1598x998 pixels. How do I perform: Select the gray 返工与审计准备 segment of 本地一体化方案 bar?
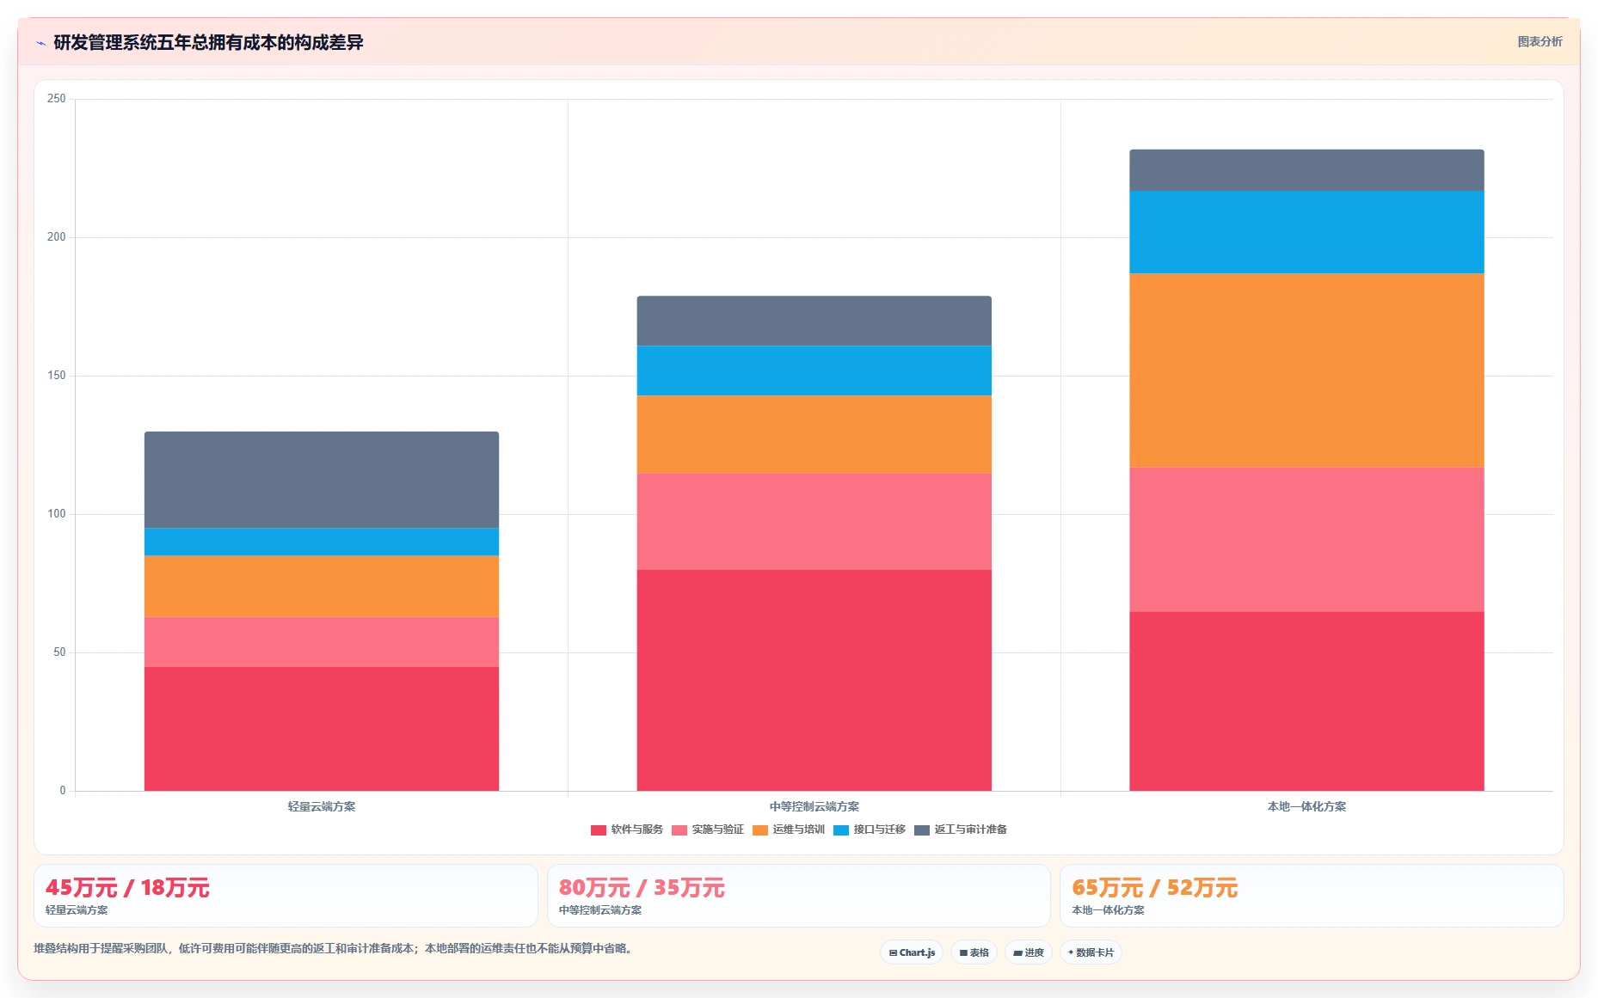(x=1307, y=170)
